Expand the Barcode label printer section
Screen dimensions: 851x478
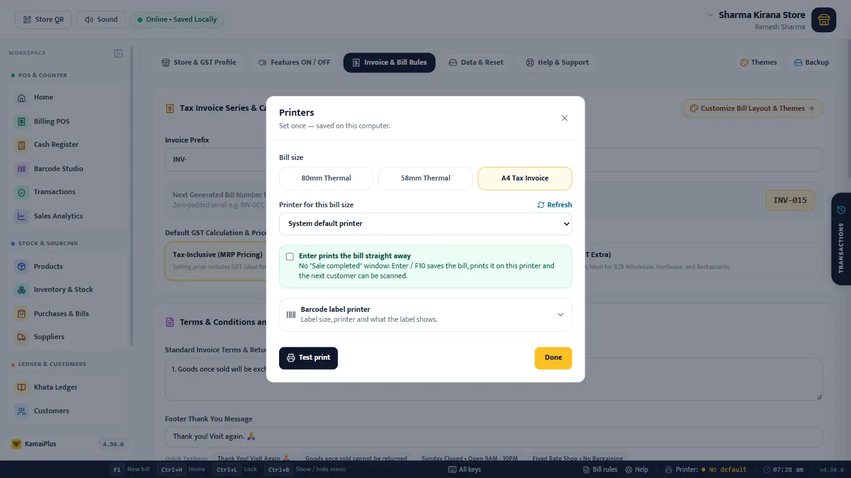(425, 314)
